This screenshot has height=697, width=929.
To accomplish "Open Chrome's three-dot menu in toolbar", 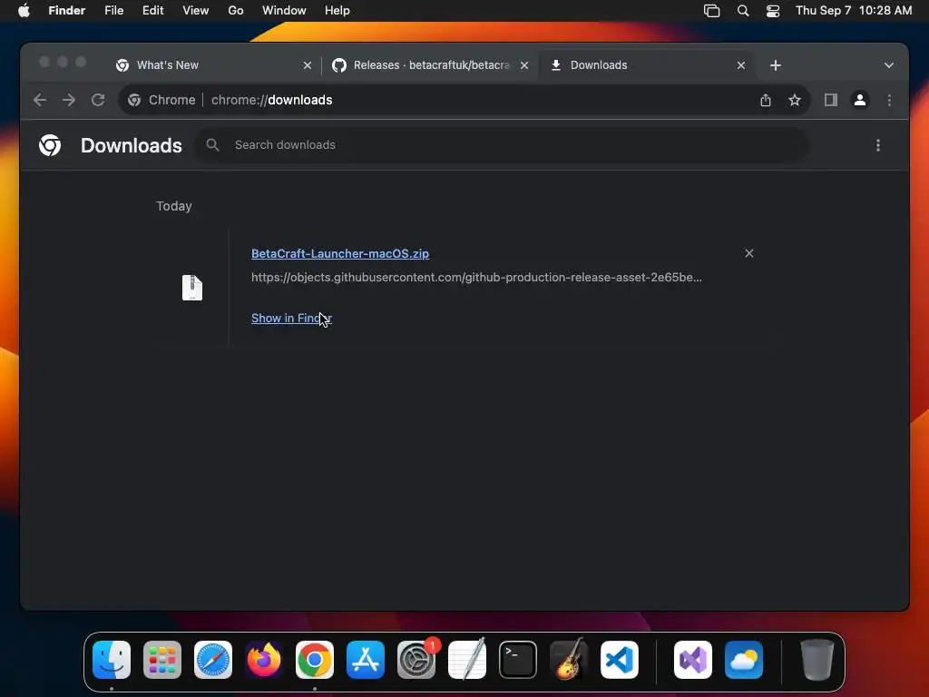I will (x=889, y=100).
